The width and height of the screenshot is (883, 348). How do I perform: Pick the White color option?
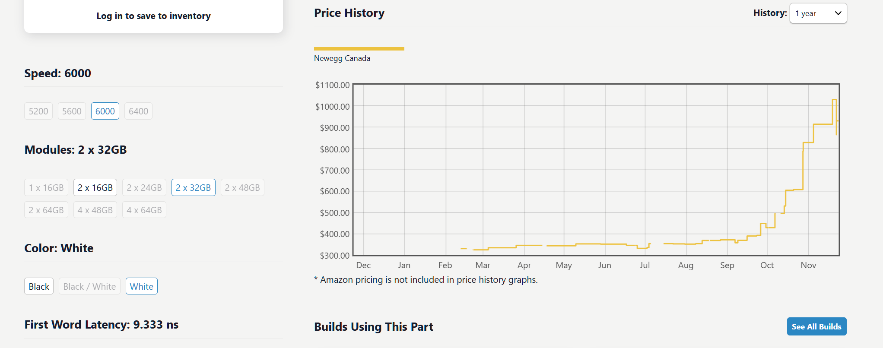[142, 287]
